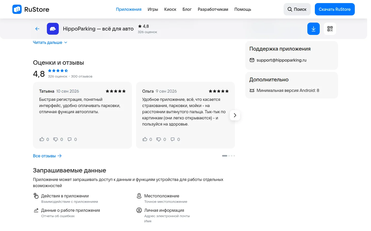371x231 pixels.
Task: Like Татьяна's review with thumbs up
Action: tap(42, 139)
